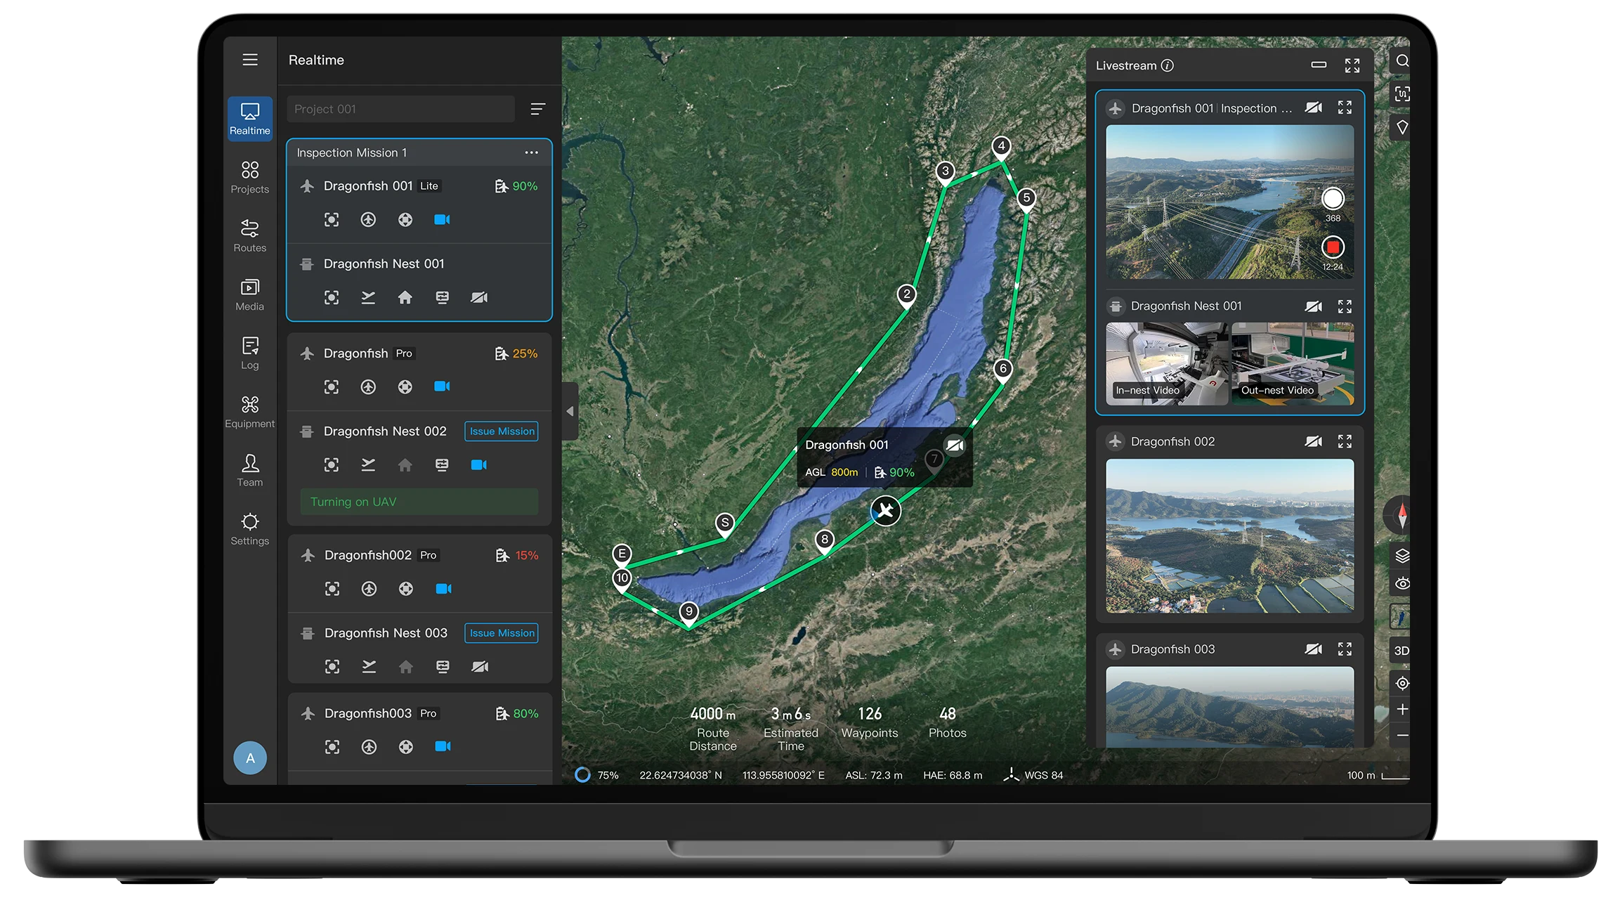The height and width of the screenshot is (898, 1620).
Task: Toggle Dragonfish003 Pro camera video
Action: tap(443, 746)
